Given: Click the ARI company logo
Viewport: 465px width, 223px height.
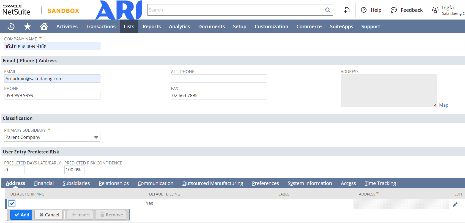Looking at the screenshot, I should click(x=119, y=10).
